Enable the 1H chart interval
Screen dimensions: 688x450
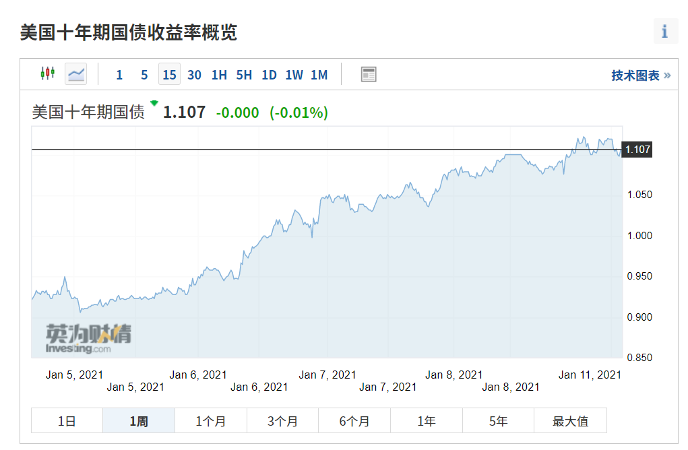point(218,75)
